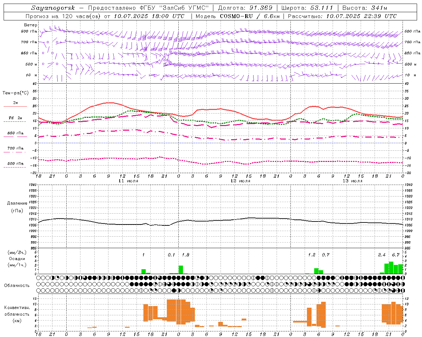The width and height of the screenshot is (422, 337).
Task: Click the 2м temperature legend entry
Action: [x=15, y=103]
